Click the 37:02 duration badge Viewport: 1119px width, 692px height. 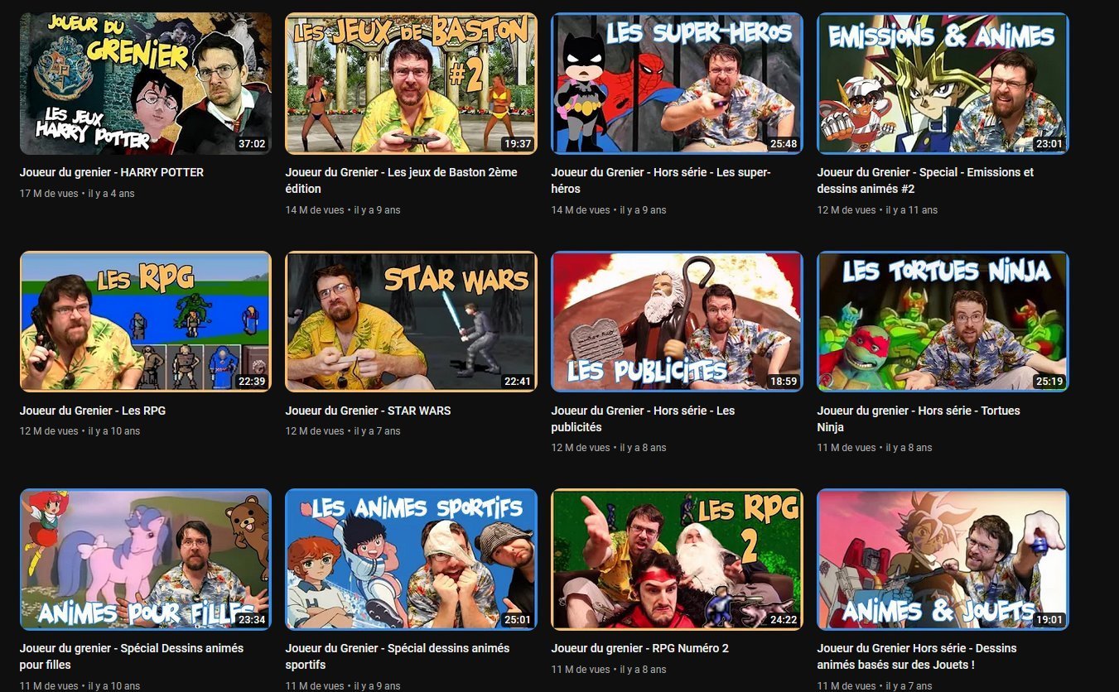252,144
